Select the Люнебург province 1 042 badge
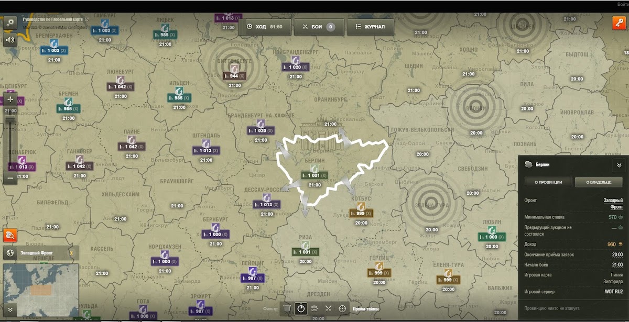Viewport: 629px width, 322px height. coord(121,87)
